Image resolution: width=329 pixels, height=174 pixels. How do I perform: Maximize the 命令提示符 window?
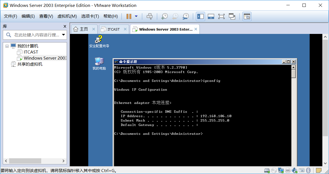point(289,62)
